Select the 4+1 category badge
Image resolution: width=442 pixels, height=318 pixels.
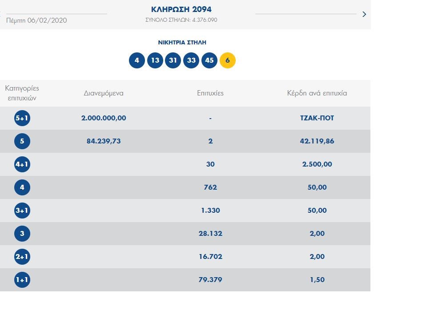pyautogui.click(x=22, y=164)
